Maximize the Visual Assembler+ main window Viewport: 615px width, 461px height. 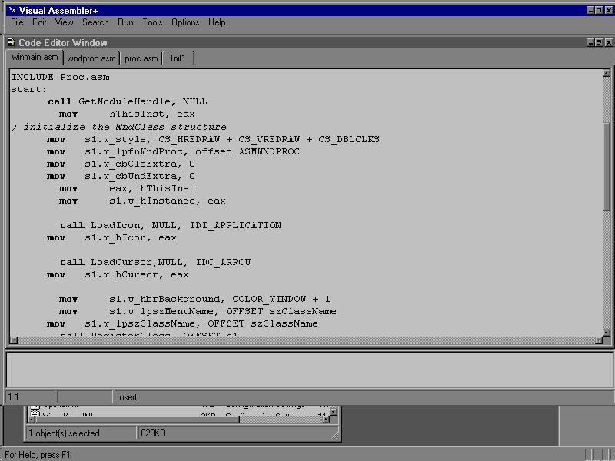coord(599,10)
